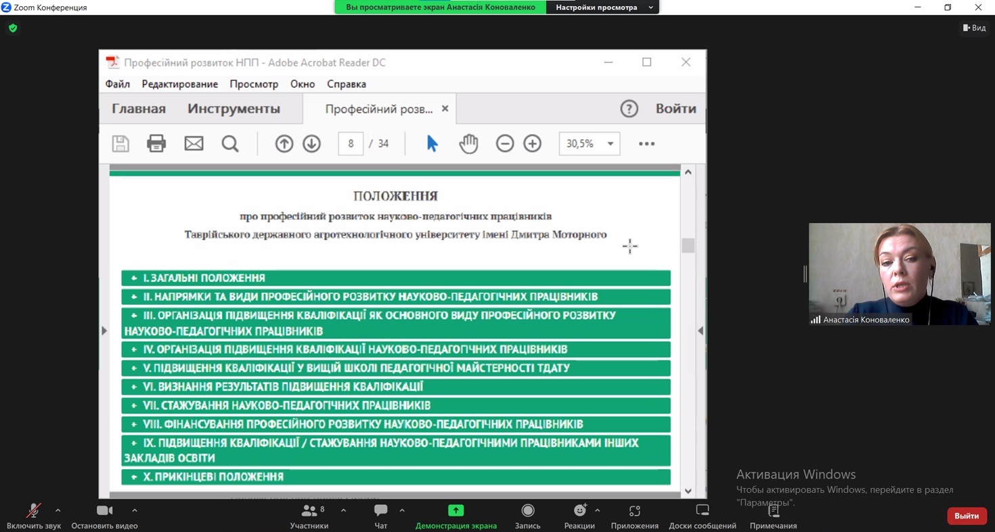Click the encryption shield icon

[x=13, y=28]
